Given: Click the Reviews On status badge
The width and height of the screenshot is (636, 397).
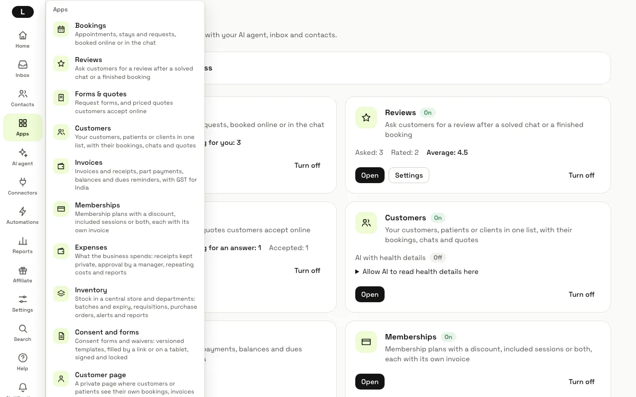Looking at the screenshot, I should pyautogui.click(x=427, y=113).
